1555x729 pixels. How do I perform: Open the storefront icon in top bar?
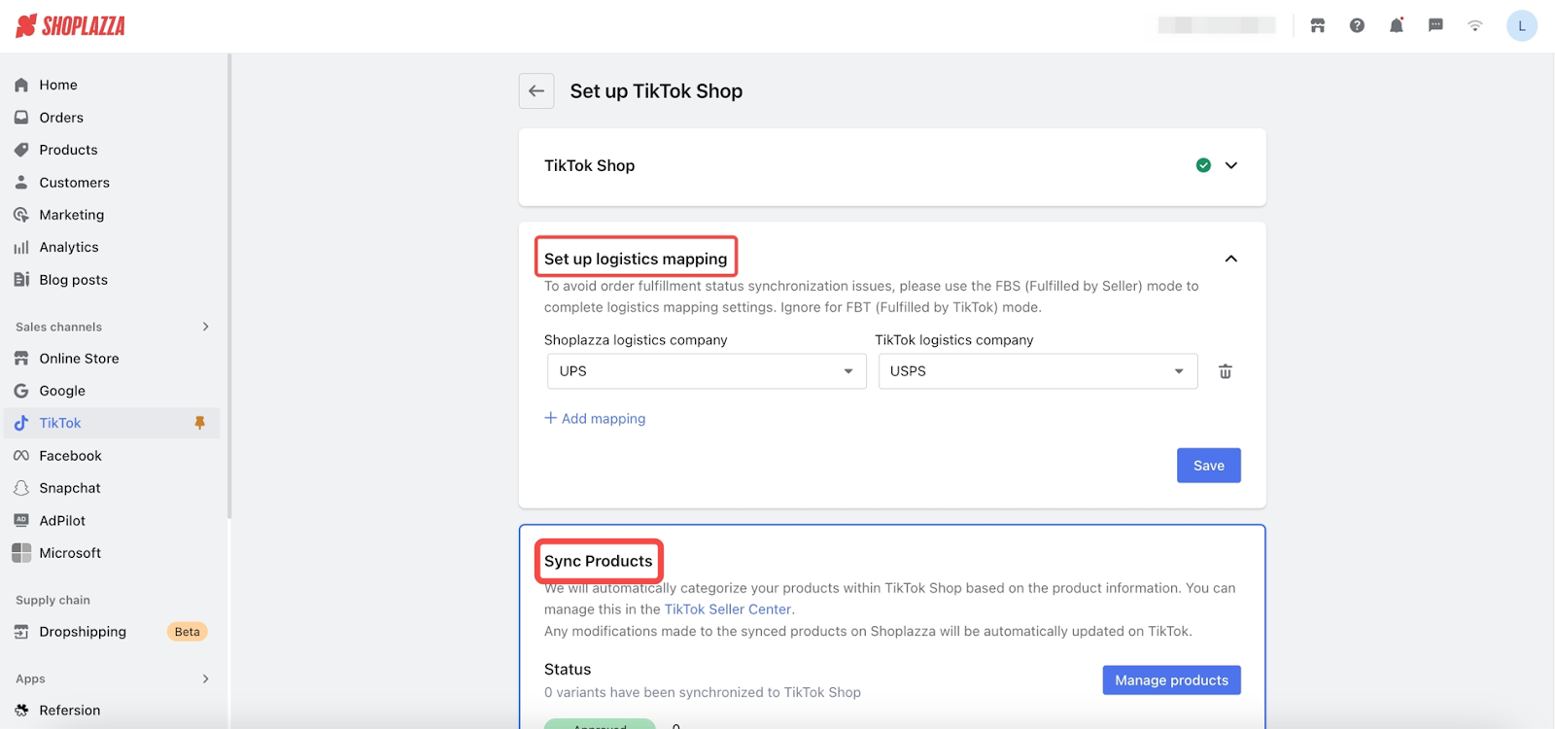(1318, 26)
